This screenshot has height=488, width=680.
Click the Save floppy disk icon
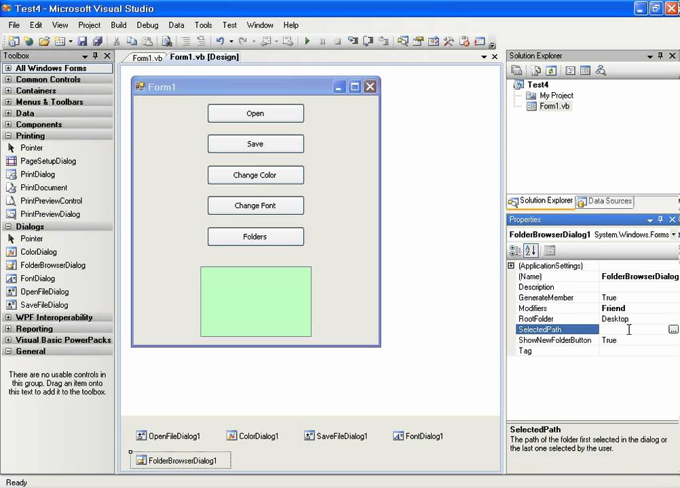pos(82,41)
